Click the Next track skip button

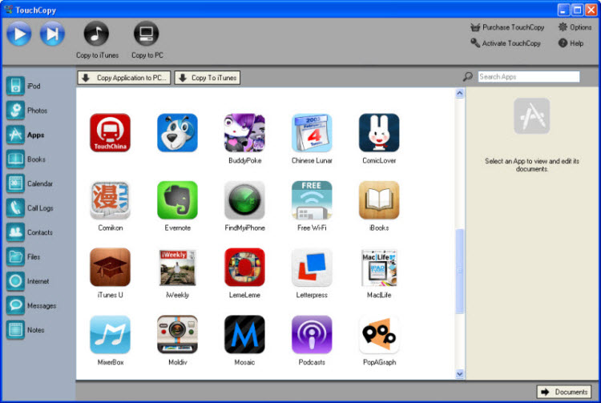pyautogui.click(x=52, y=34)
